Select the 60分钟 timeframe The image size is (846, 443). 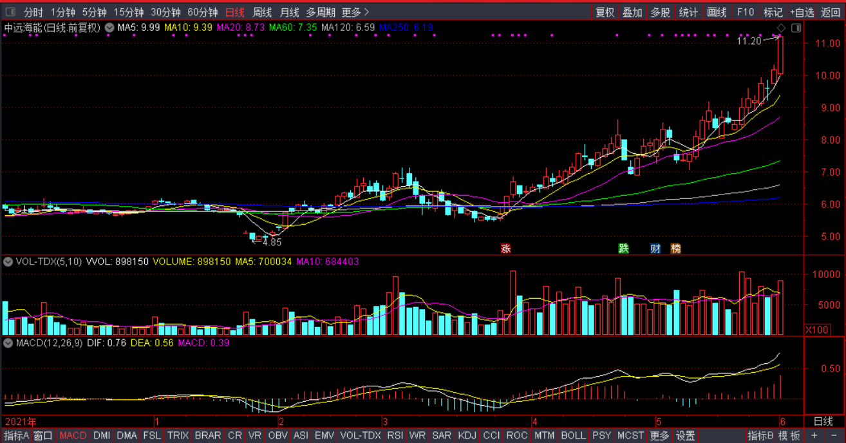pos(203,12)
